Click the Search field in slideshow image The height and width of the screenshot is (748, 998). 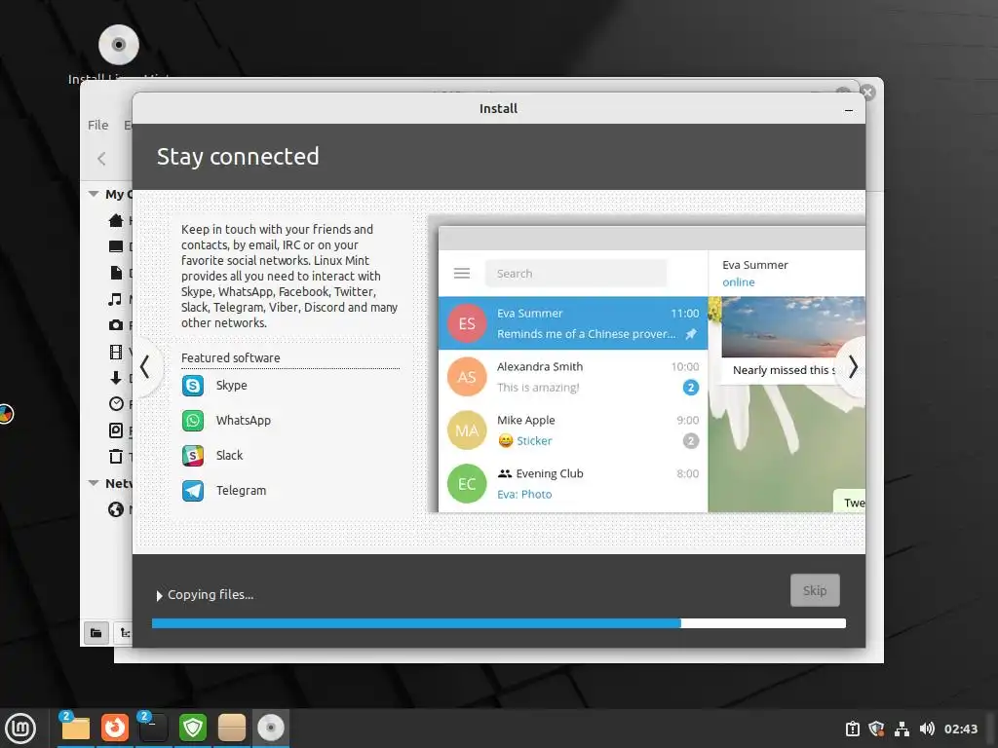point(575,274)
